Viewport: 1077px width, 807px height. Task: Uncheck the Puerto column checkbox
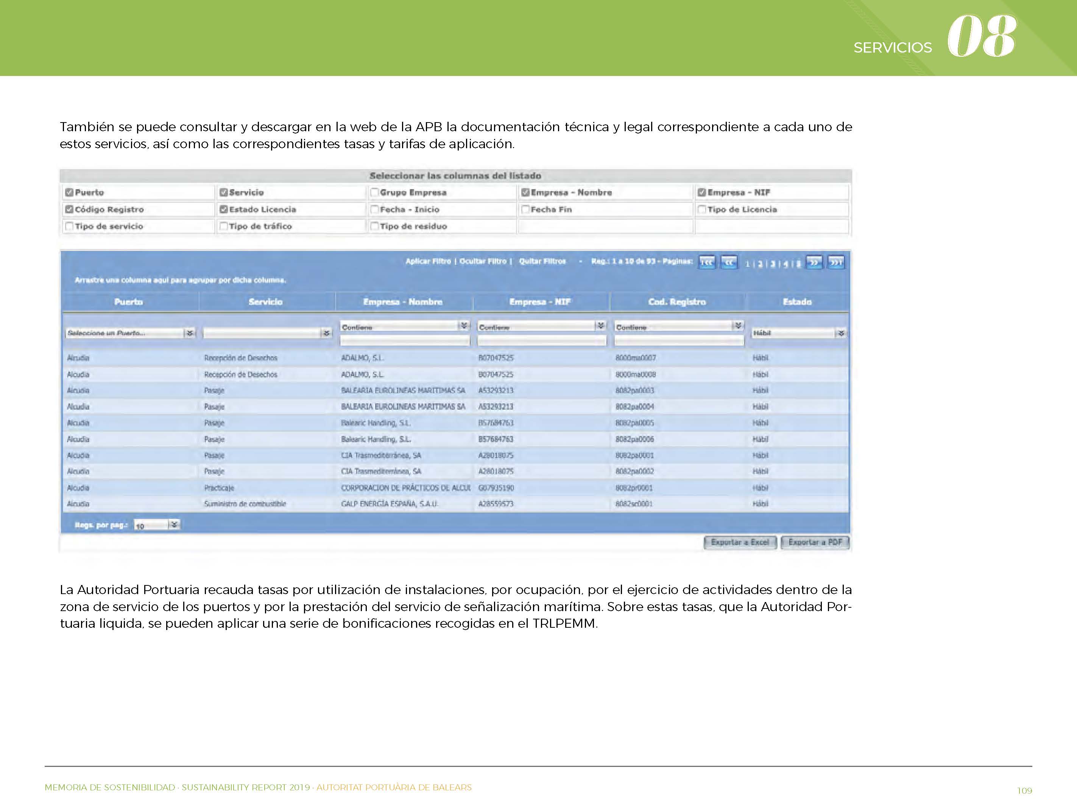pos(69,192)
